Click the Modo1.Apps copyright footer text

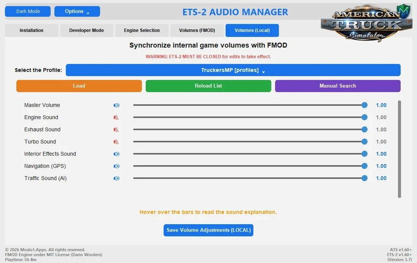point(45,250)
